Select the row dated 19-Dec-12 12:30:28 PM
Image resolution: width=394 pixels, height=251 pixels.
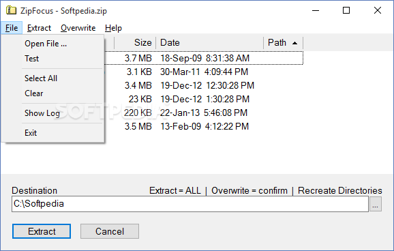point(204,85)
